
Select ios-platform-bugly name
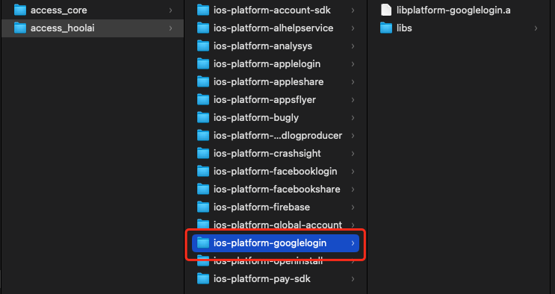click(x=256, y=117)
